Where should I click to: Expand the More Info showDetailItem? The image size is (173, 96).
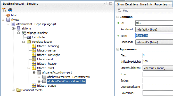pyautogui.click(x=39, y=81)
